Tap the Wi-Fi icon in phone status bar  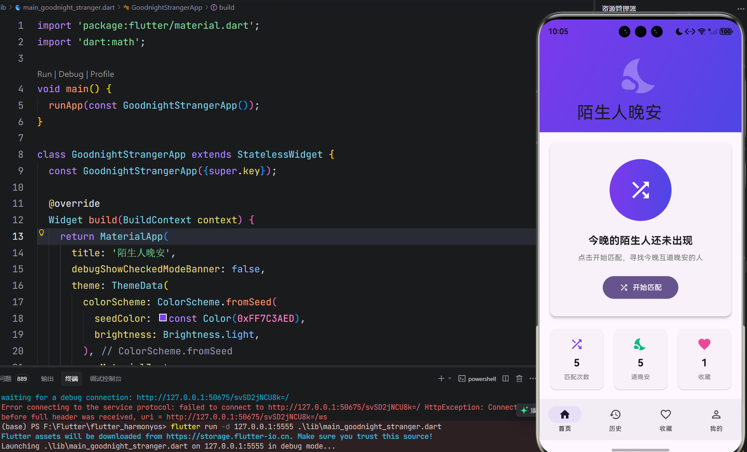[x=702, y=31]
